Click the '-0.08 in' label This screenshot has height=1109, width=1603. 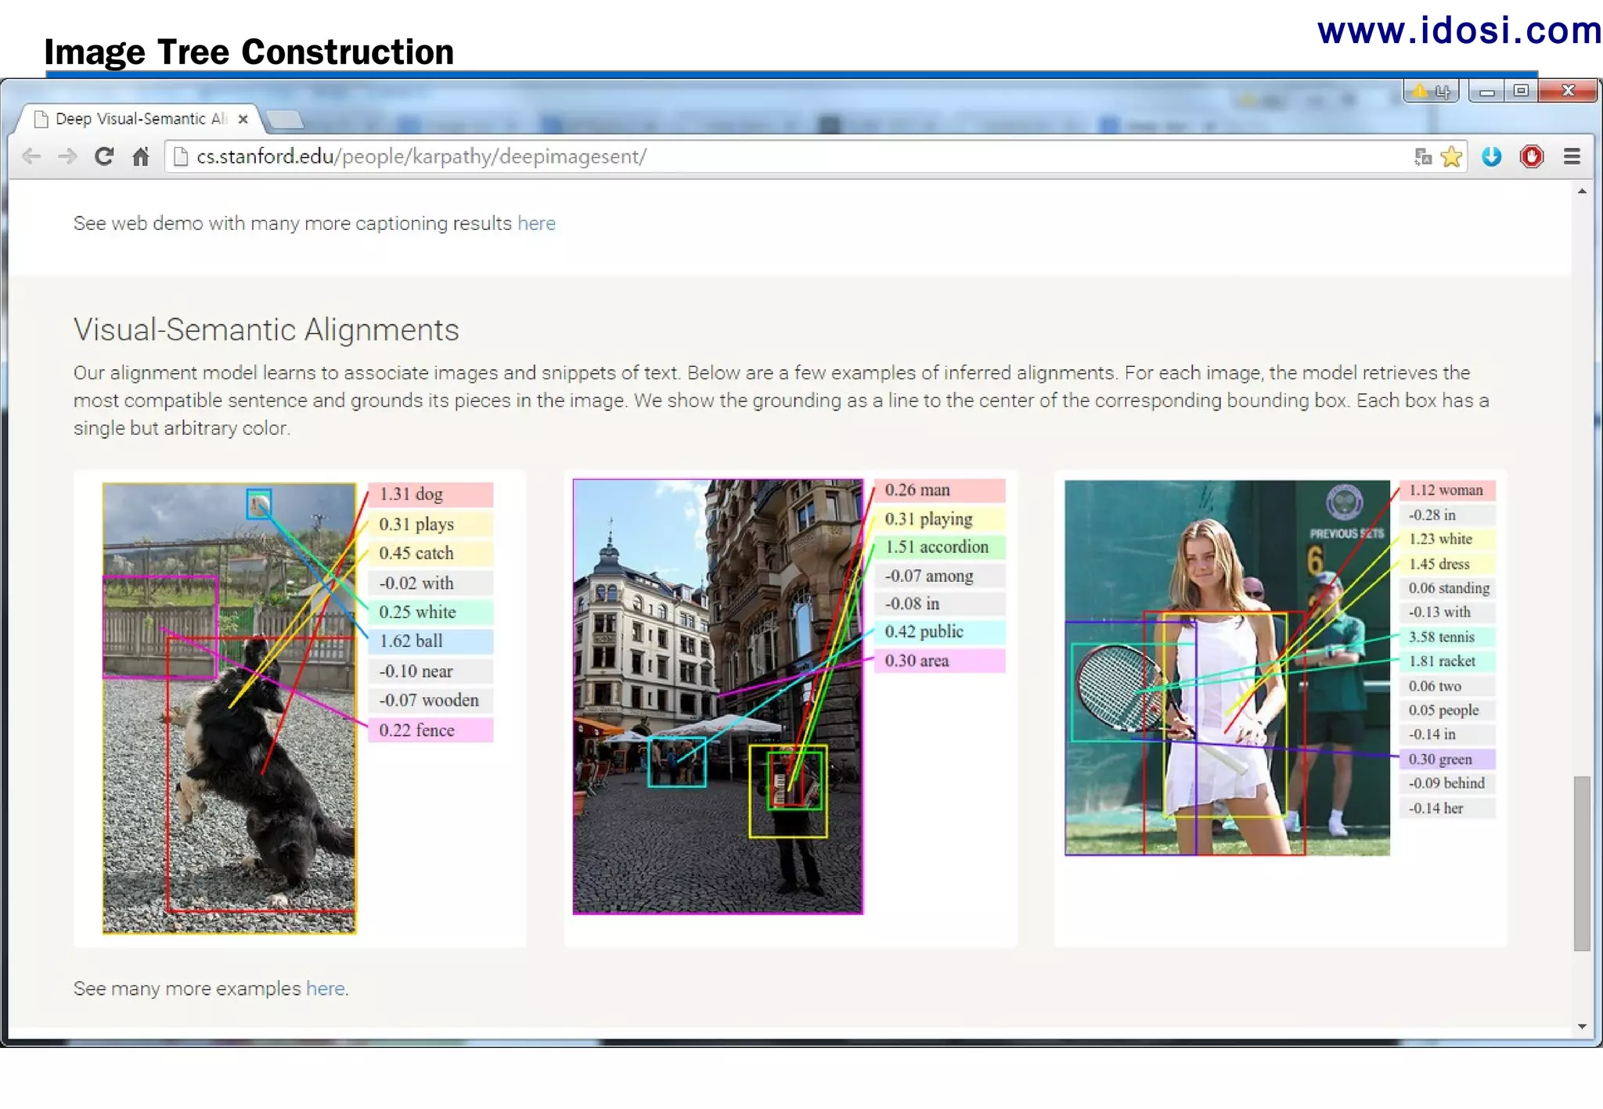tap(939, 604)
